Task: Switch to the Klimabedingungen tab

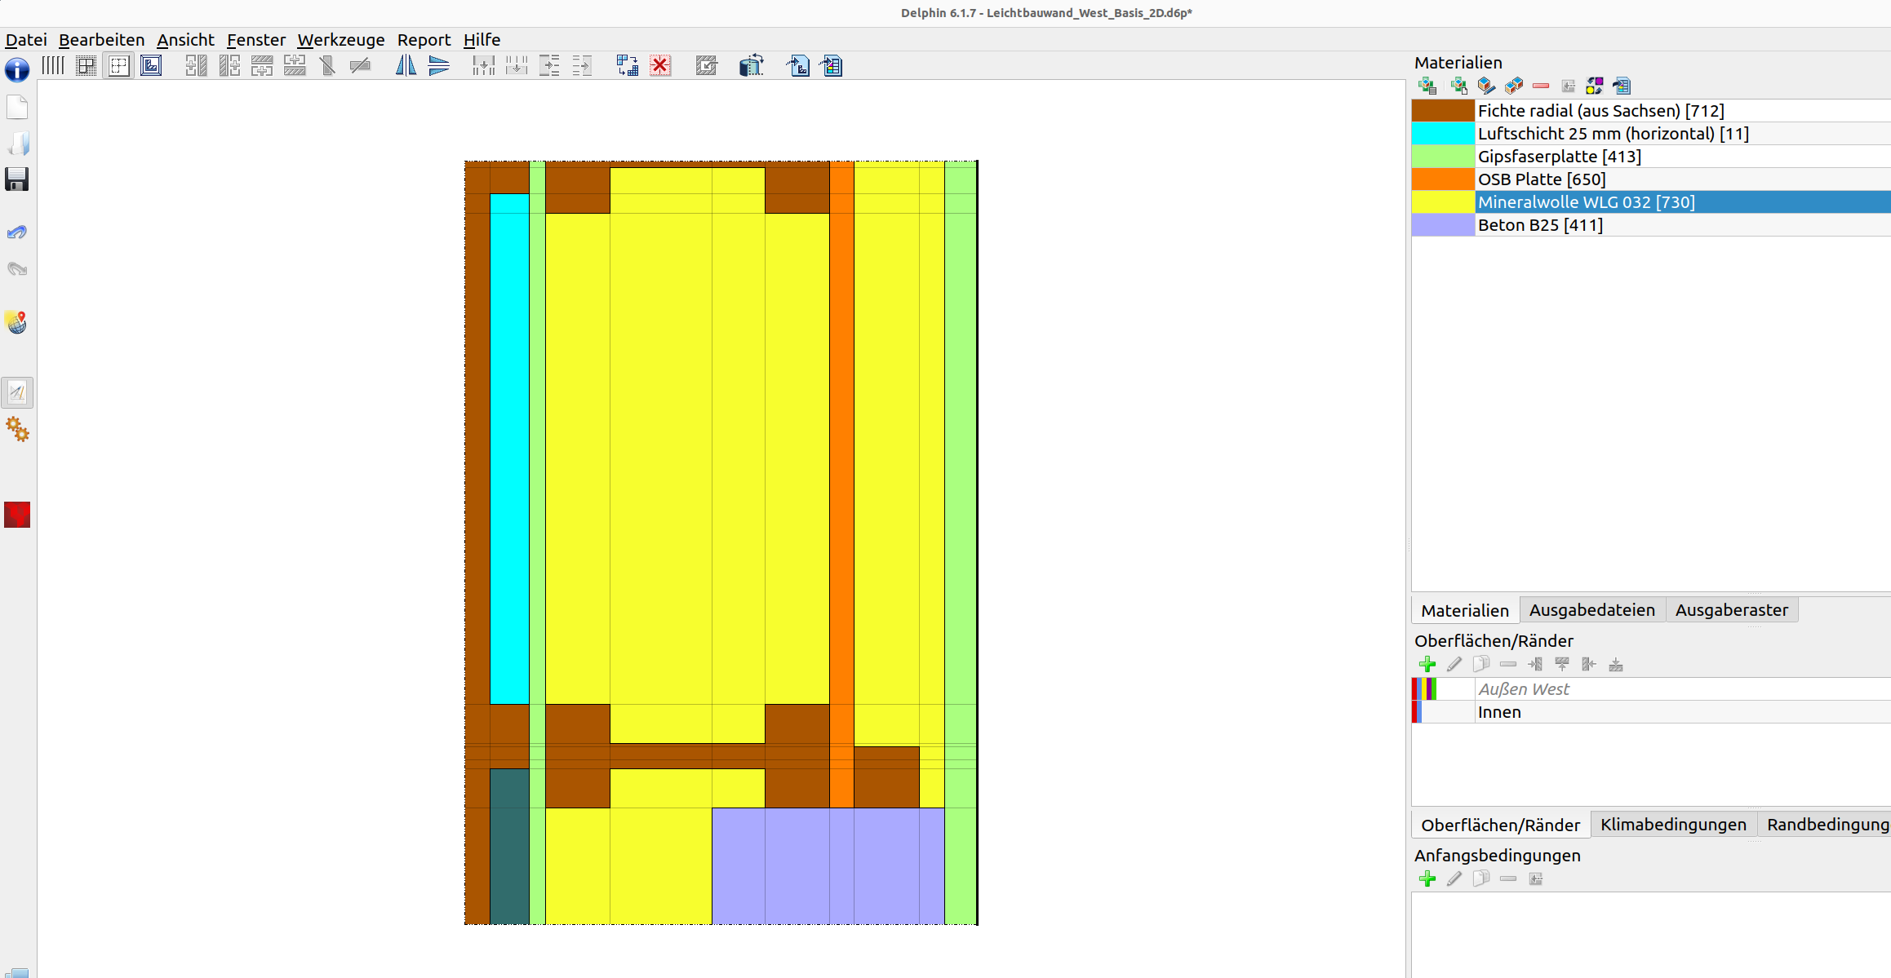Action: point(1673,824)
